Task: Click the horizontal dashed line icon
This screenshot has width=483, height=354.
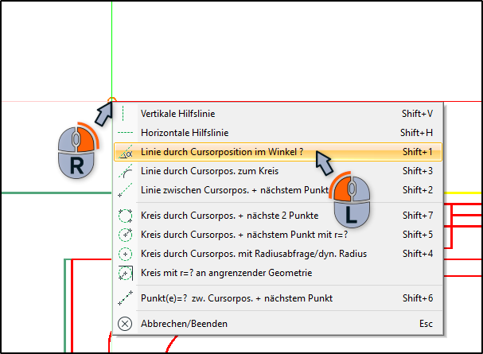Action: (125, 133)
